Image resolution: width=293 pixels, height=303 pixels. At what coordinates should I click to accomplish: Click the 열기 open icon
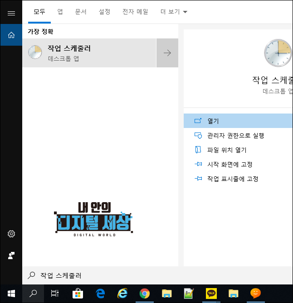click(x=198, y=121)
